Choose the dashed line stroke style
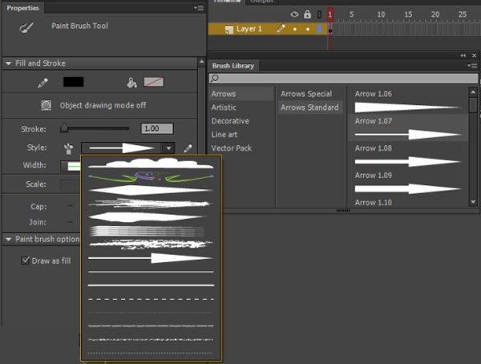 click(x=151, y=299)
